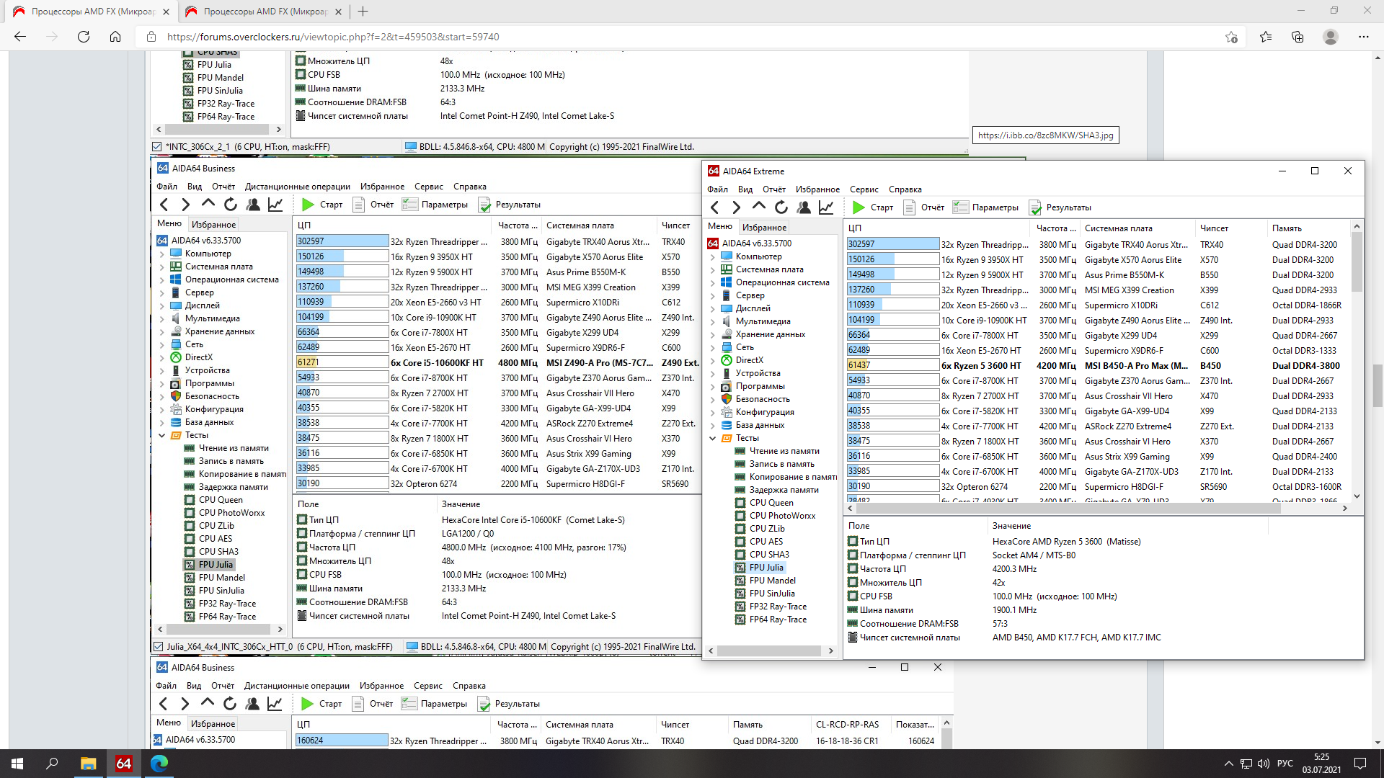Toggle checkbox next to *INTC_306Cx_2_1 entry
Image resolution: width=1384 pixels, height=778 pixels.
(157, 146)
